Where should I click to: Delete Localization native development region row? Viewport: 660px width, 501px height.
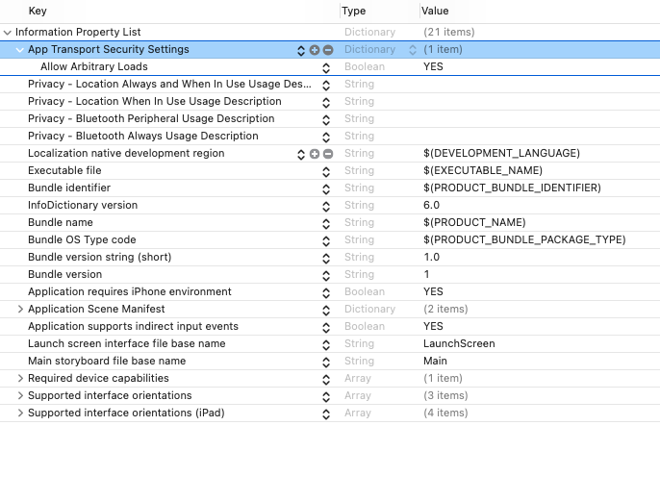(328, 154)
